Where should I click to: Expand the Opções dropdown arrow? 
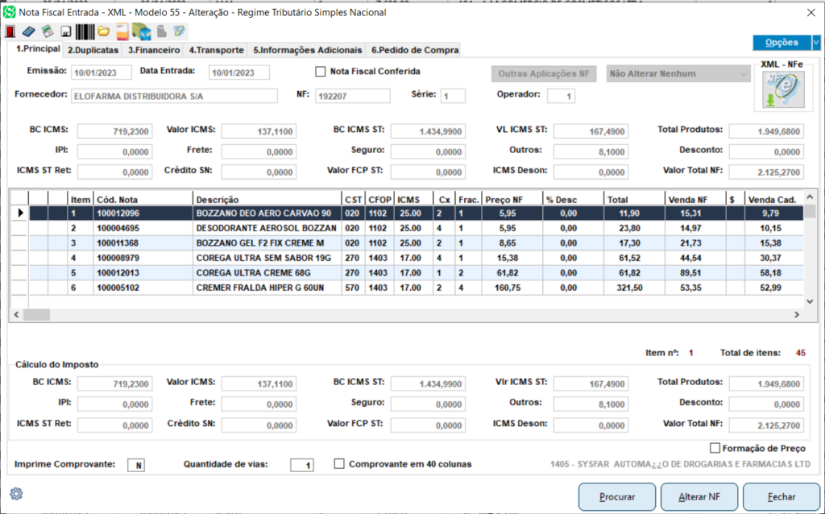815,43
